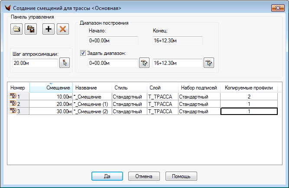Viewport: 289px width, 188px height.
Task: Click the 'Шаг аппроксимации' 20.00м input field
Action: coord(34,63)
